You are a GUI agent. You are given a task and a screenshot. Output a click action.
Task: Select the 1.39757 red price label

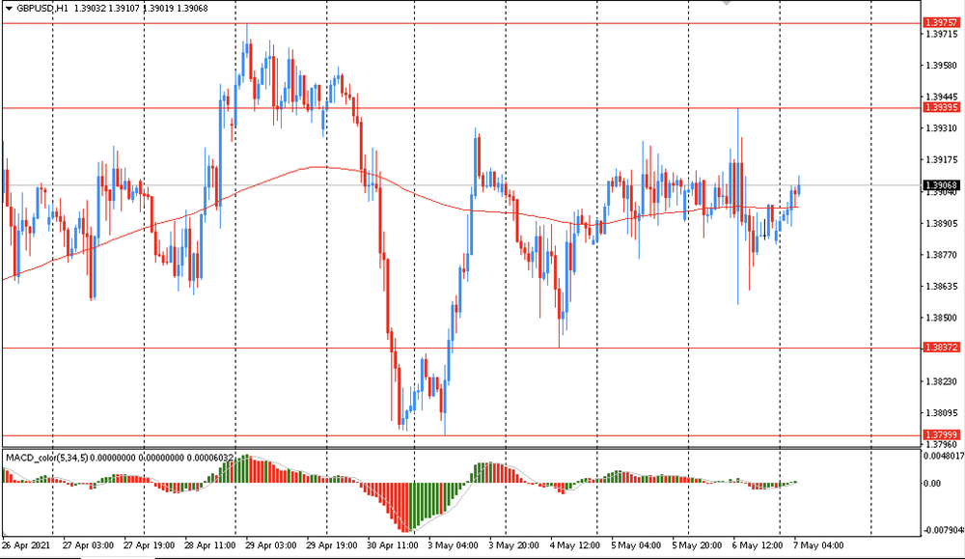pos(940,22)
